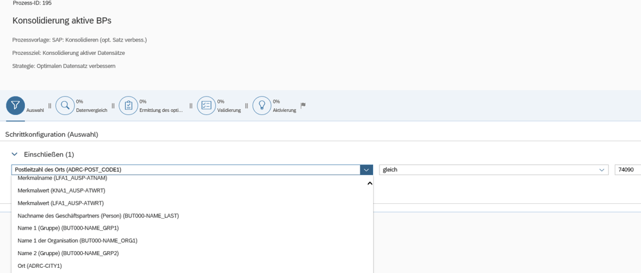Click the 0% progress of Validierung
Screen dimensions: 641x273
pos(221,102)
